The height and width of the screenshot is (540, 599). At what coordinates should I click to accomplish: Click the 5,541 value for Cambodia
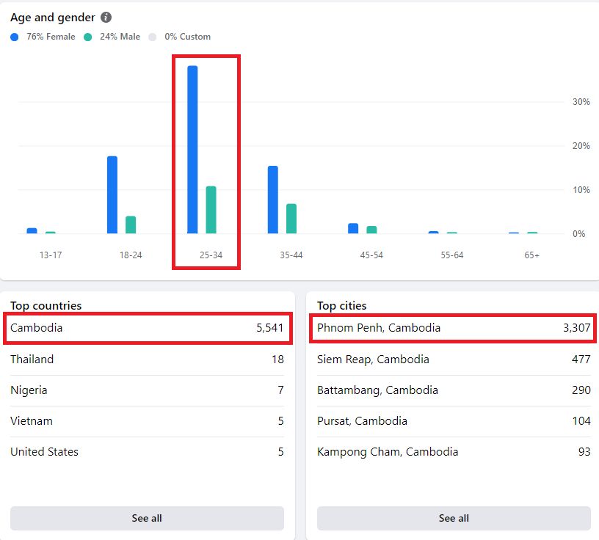click(269, 328)
